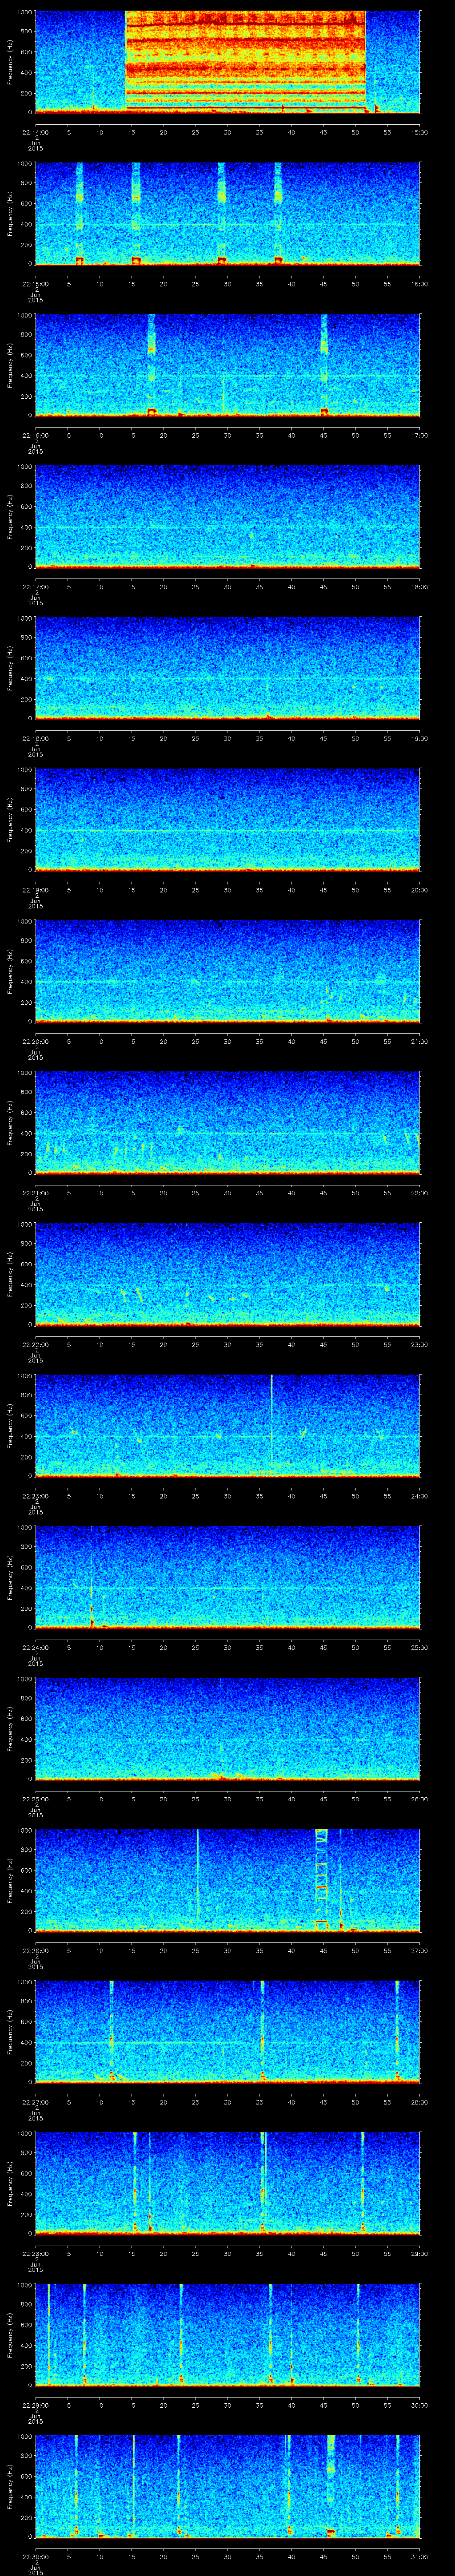Select the 21:00 end time label
Viewport: 455px width, 2576px height.
(419, 1041)
